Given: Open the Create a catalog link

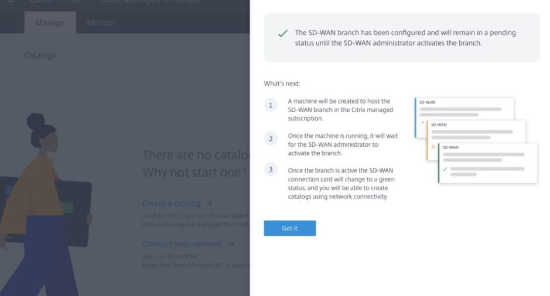Looking at the screenshot, I should [x=172, y=203].
